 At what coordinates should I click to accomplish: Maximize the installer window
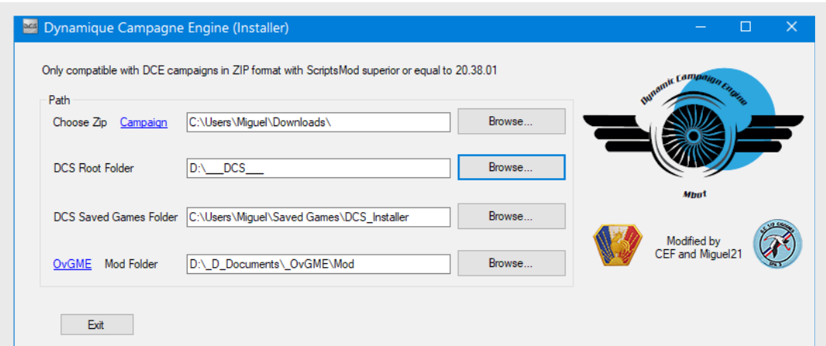coord(745,27)
